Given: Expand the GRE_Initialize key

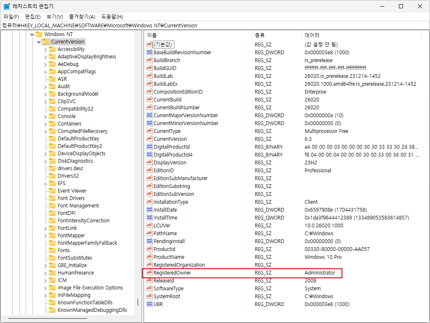Looking at the screenshot, I should [46, 265].
